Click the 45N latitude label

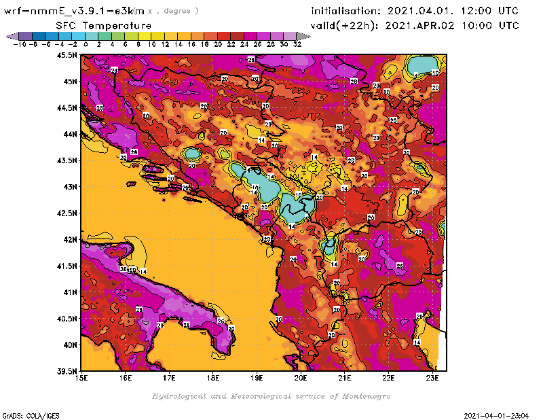pyautogui.click(x=70, y=82)
